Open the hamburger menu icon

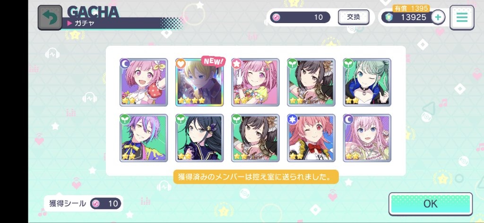tap(462, 17)
